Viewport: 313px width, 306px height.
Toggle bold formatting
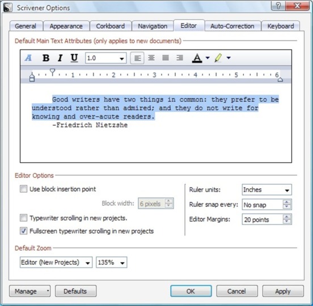click(x=46, y=58)
